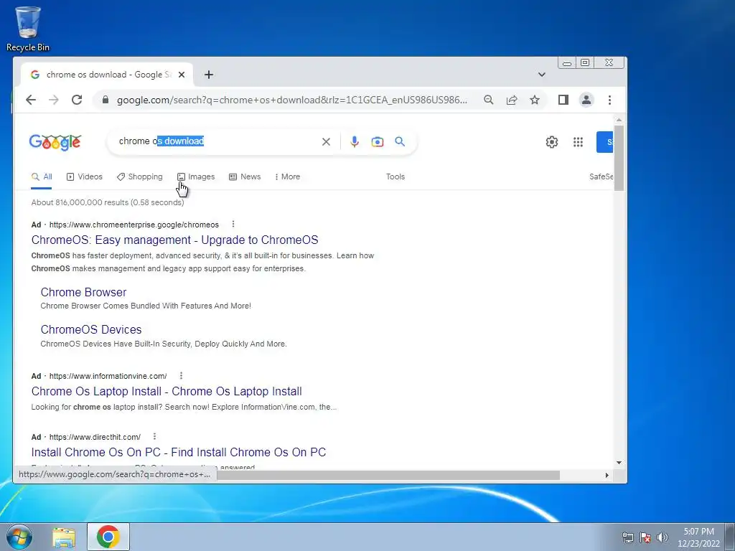This screenshot has width=735, height=551.
Task: Open ad options for chromeenterprise.google result
Action: [x=233, y=224]
